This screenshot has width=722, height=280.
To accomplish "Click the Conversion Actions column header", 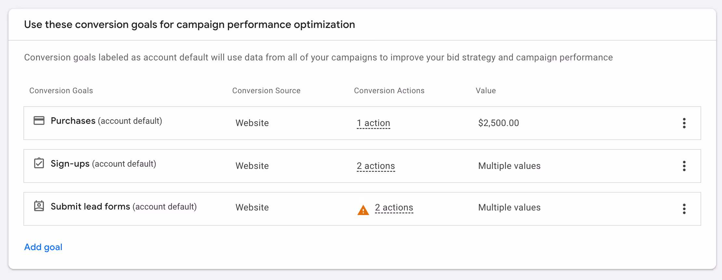I will (x=389, y=91).
